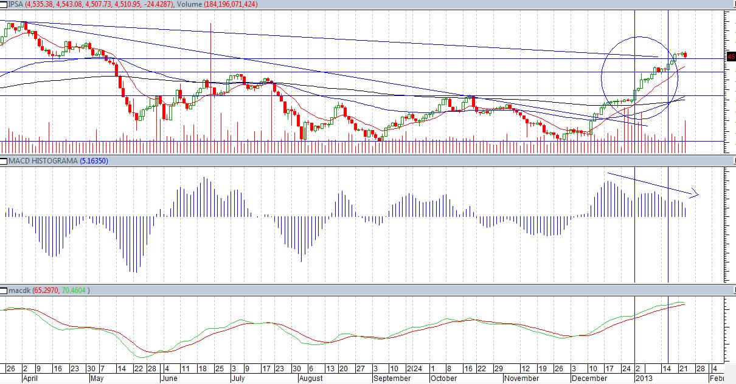Select the MACD HISTOGRAMA indicator title
This screenshot has height=384, width=736.
pos(43,160)
